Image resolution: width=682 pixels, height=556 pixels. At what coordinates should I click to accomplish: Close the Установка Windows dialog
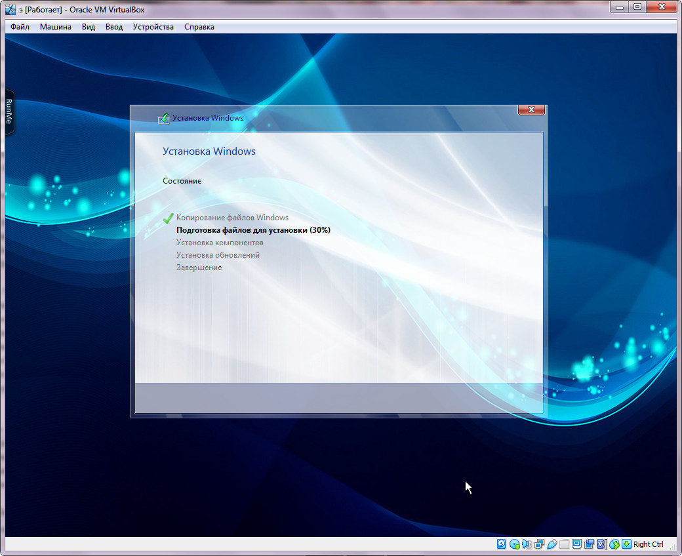[x=531, y=110]
